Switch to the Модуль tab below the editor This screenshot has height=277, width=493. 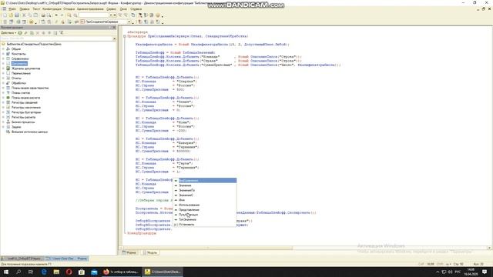(x=150, y=252)
